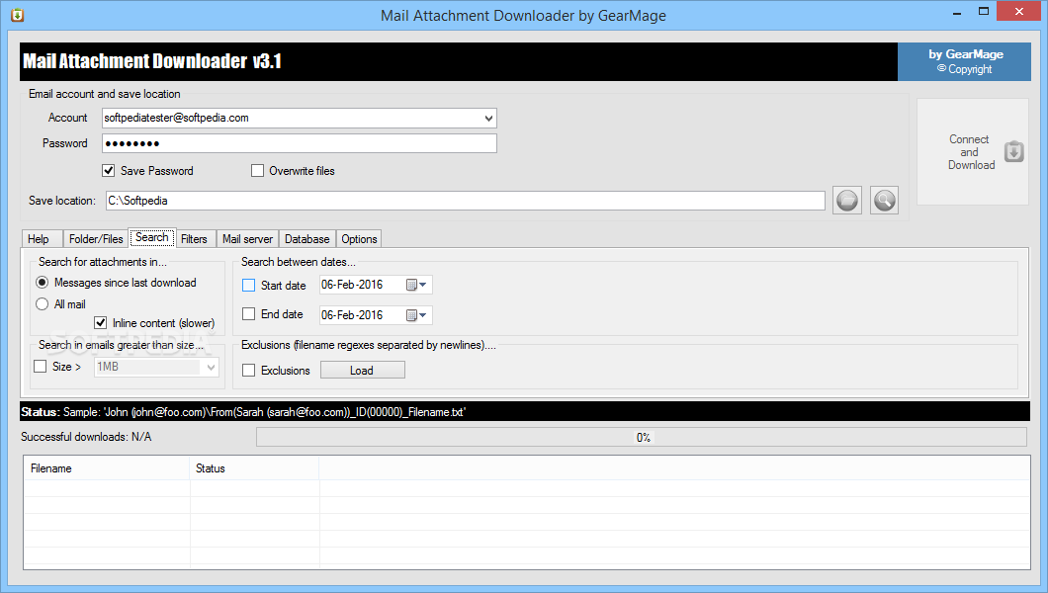Click the Load exclusions button
1048x593 pixels.
(362, 370)
